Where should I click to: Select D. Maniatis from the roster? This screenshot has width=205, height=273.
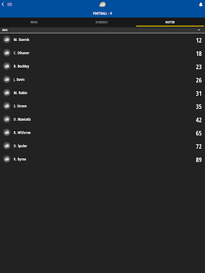pos(102,119)
